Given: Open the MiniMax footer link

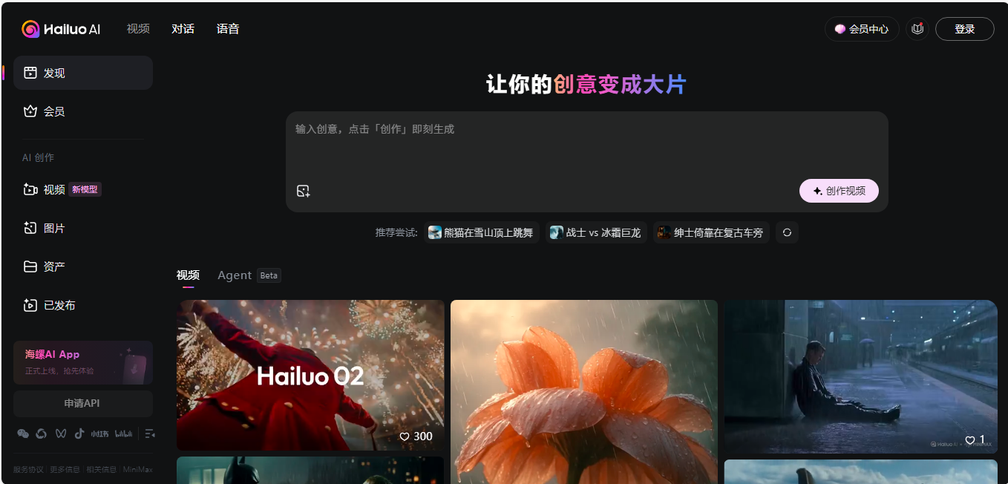Looking at the screenshot, I should click(137, 470).
